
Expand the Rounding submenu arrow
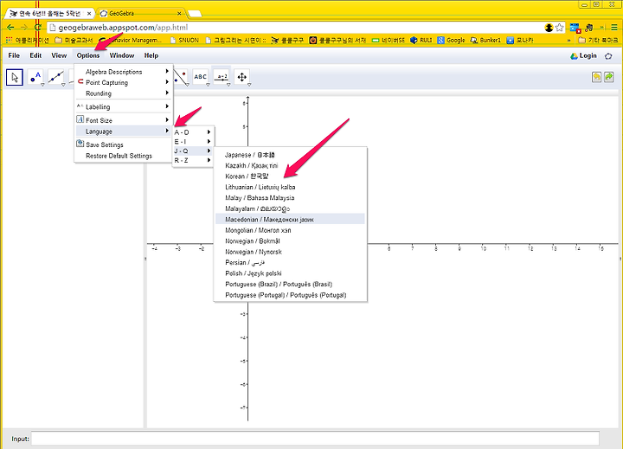pyautogui.click(x=167, y=93)
